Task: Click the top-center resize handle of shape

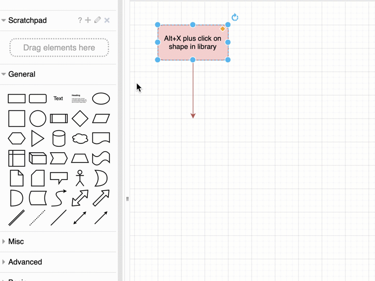Action: coord(193,24)
